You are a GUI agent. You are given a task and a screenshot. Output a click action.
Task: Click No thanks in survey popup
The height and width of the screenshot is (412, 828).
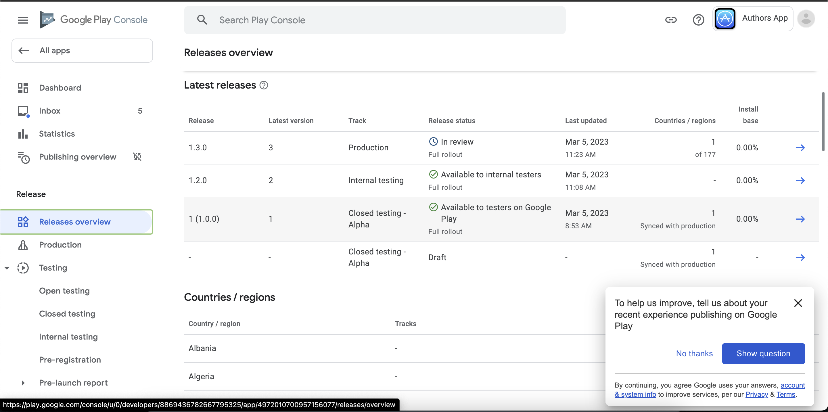(694, 354)
